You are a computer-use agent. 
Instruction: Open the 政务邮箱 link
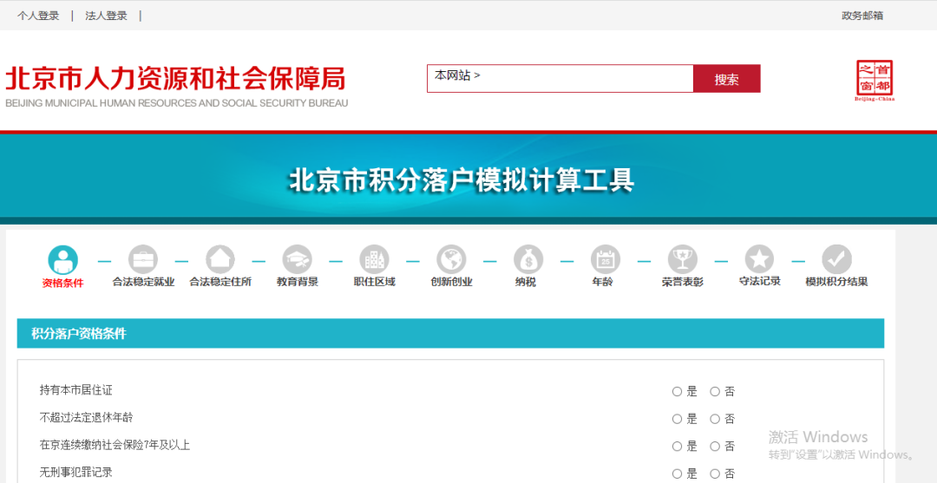(x=862, y=16)
